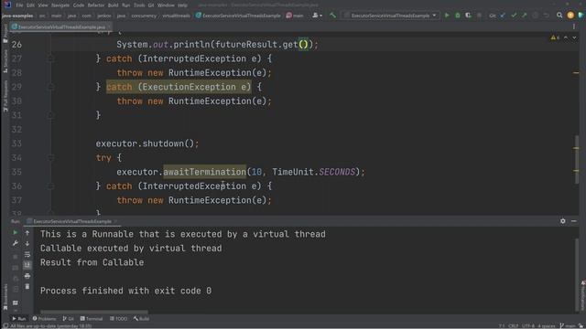
Task: Click the java-examples project breadcrumb
Action: (x=17, y=16)
